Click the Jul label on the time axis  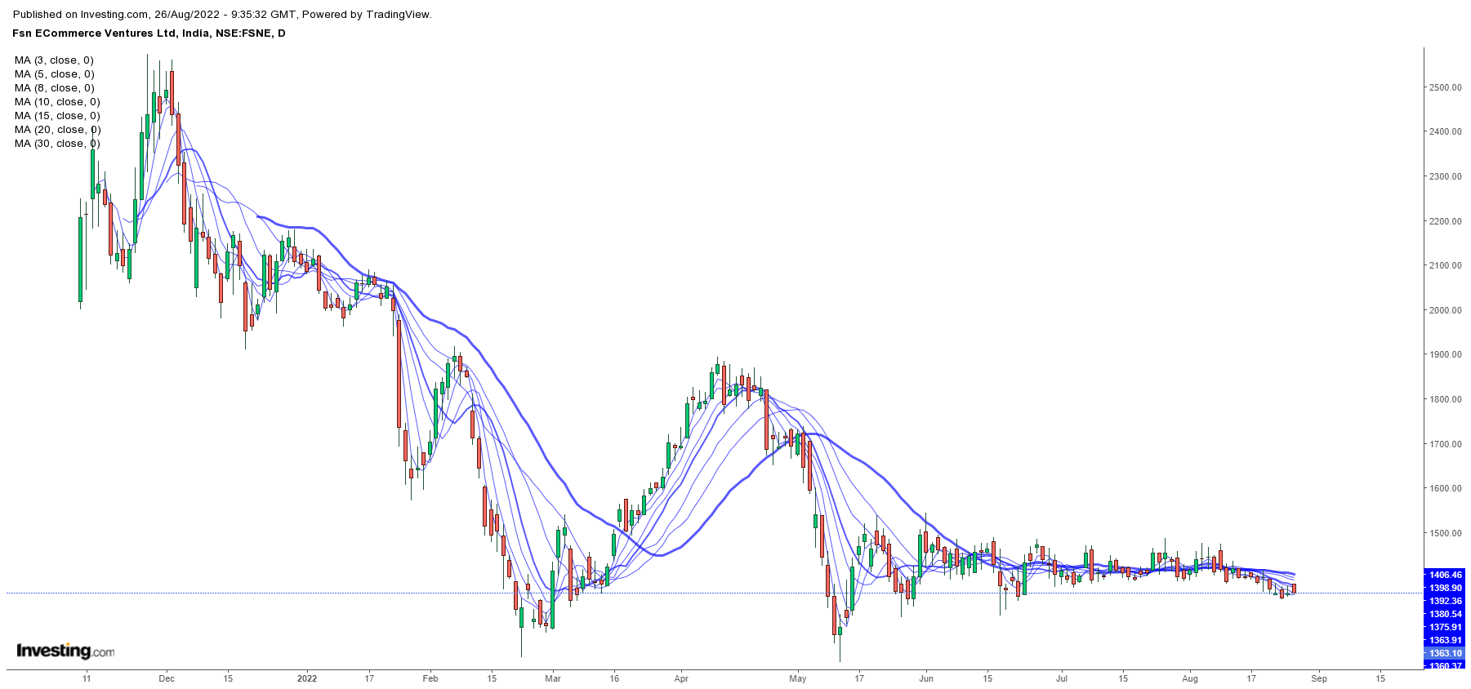(1061, 678)
